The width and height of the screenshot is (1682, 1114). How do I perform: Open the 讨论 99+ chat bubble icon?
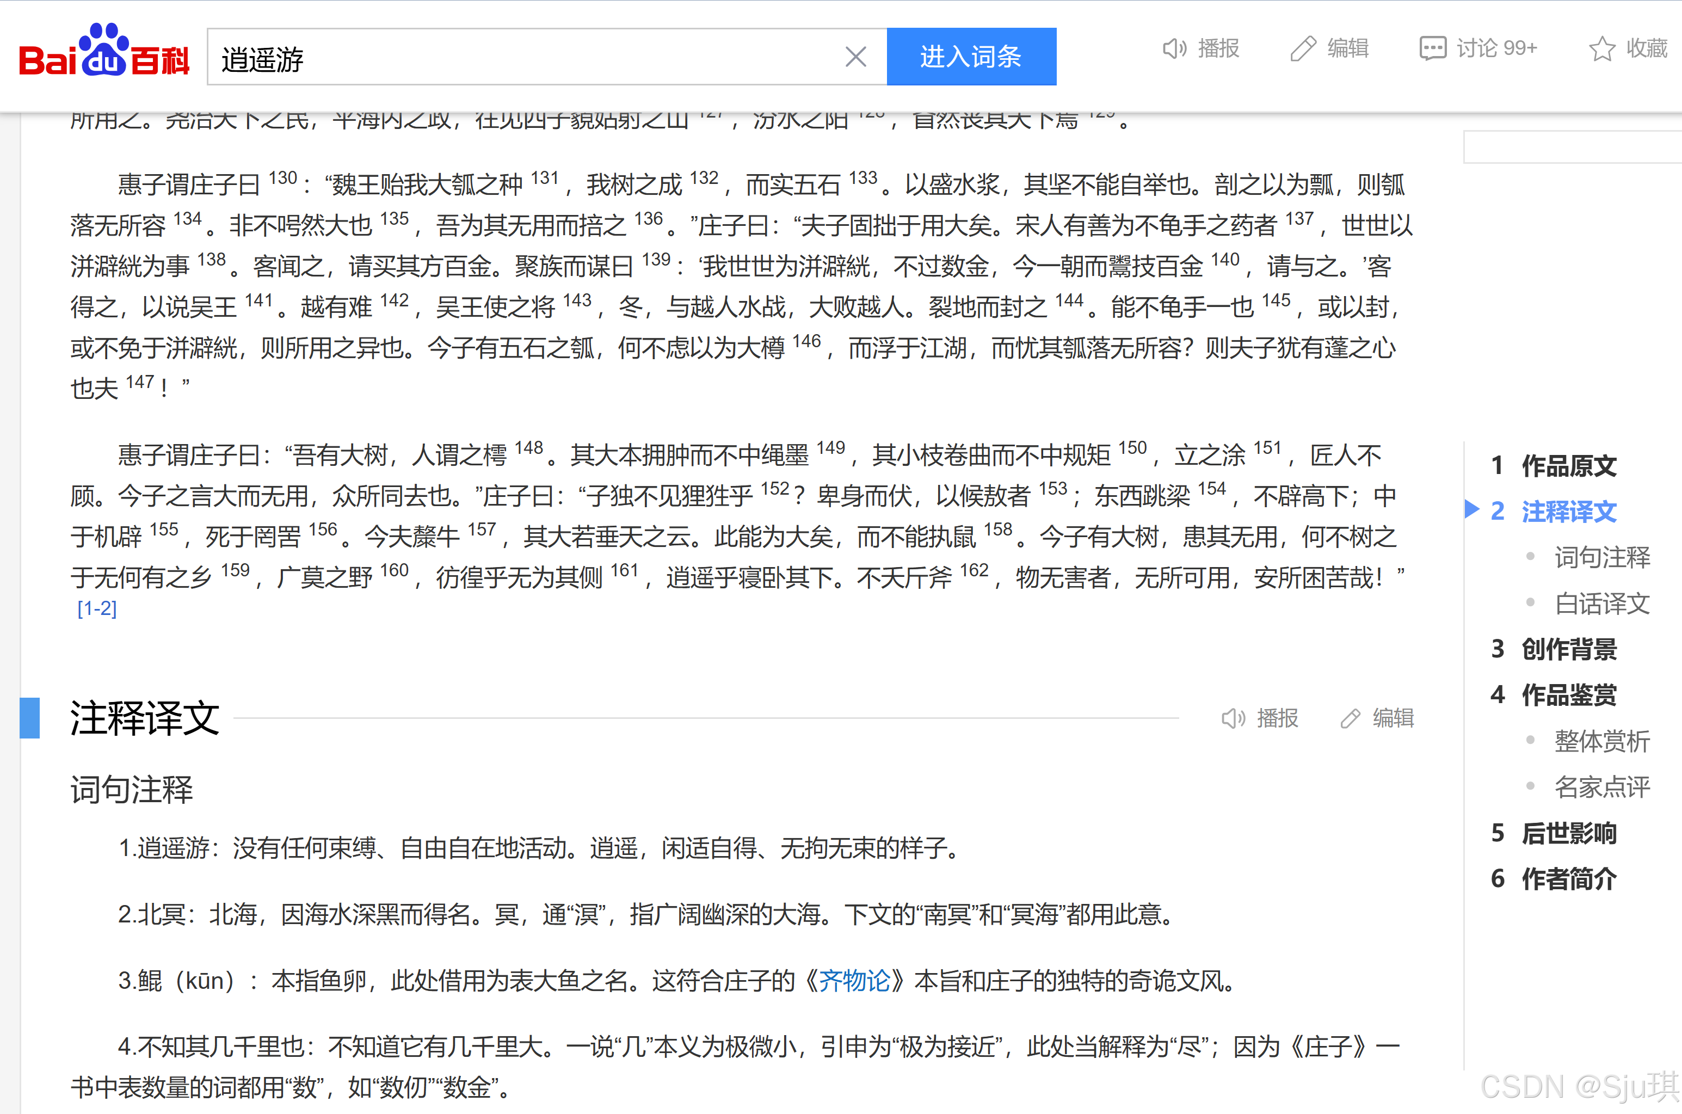click(x=1432, y=48)
